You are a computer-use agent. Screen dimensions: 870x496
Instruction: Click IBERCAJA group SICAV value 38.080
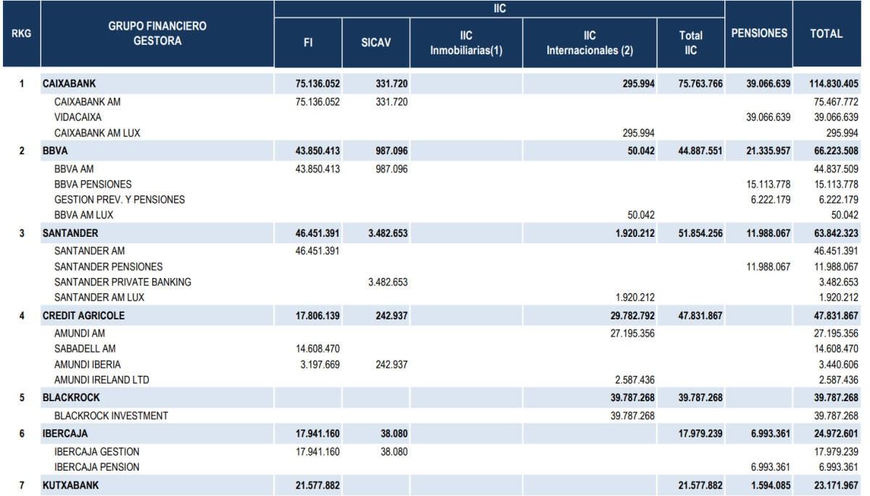point(394,434)
